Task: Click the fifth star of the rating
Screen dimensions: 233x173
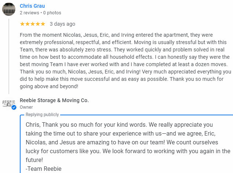Action: point(43,24)
